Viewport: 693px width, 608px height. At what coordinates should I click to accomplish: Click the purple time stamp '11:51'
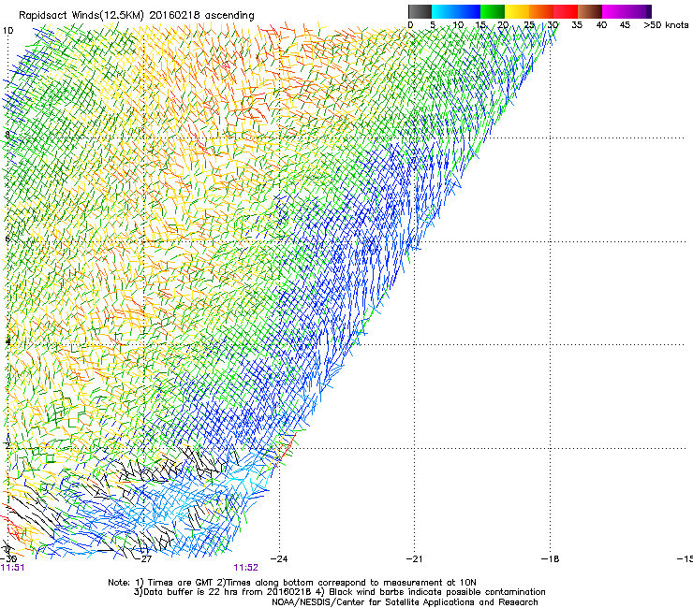click(12, 568)
